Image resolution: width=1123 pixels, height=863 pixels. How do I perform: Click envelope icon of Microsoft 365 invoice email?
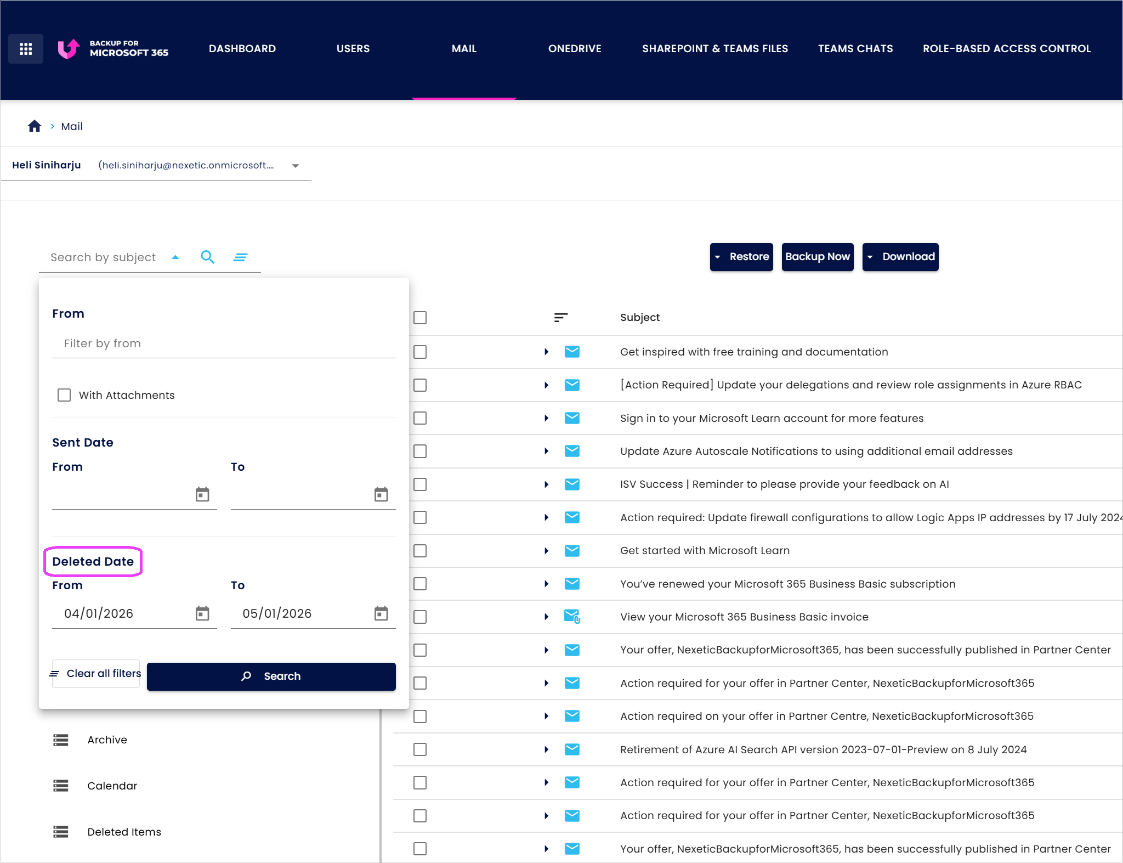(x=572, y=617)
